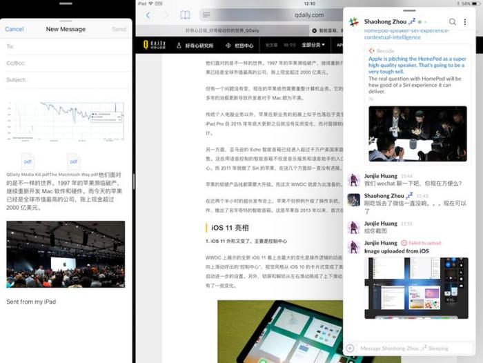Tap the 'Failed to upload' warning
The image size is (483, 363).
click(421, 243)
